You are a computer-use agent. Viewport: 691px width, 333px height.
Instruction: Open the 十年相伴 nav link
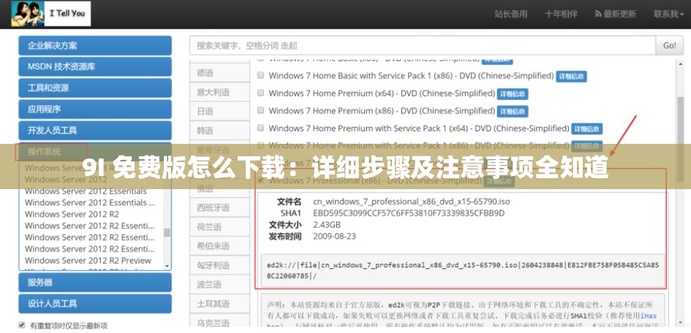pos(561,14)
